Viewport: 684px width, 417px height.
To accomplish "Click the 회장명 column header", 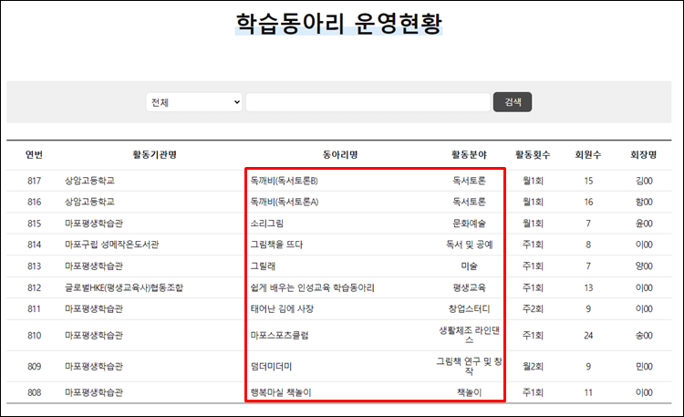I will [644, 154].
